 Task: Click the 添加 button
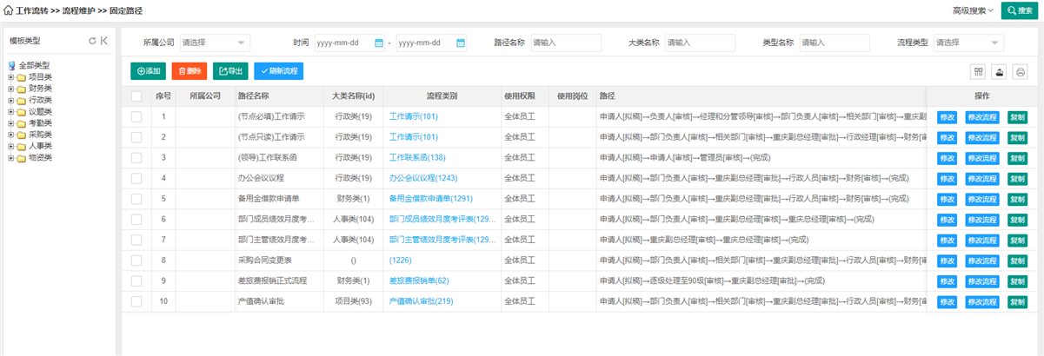point(149,71)
